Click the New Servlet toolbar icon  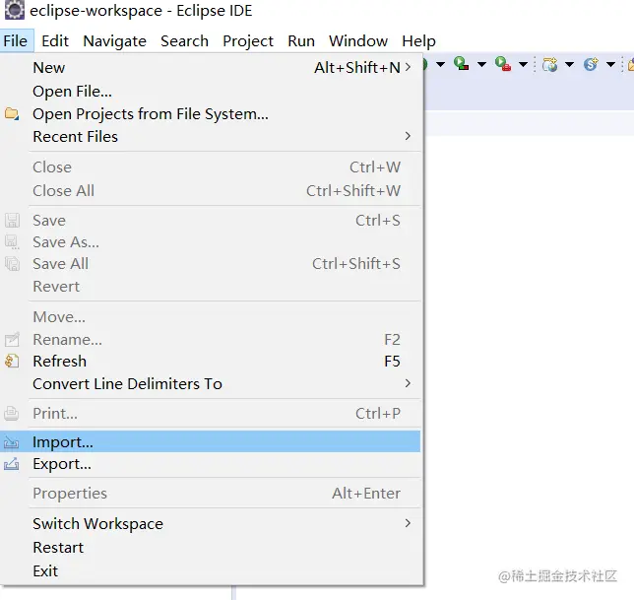[x=591, y=64]
